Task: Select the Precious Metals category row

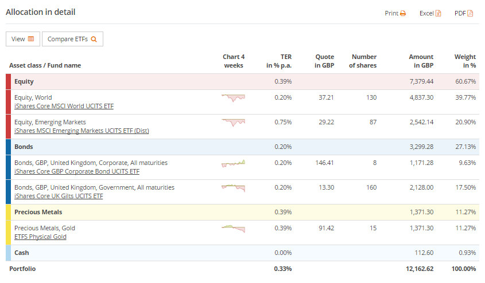Action: point(115,212)
